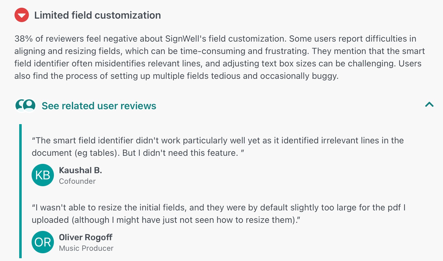Select Kaushal's smart field identifier quote text
443x261 pixels.
tap(217, 146)
